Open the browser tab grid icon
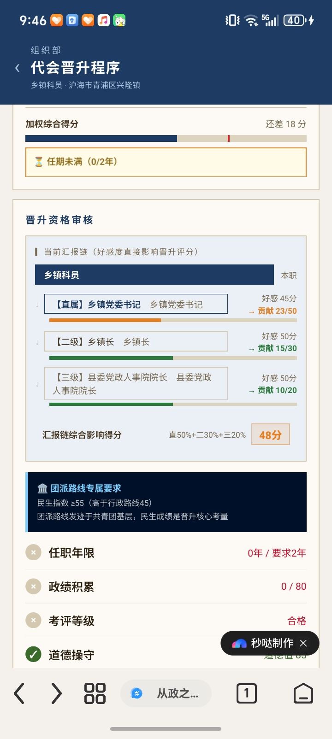 tap(95, 693)
